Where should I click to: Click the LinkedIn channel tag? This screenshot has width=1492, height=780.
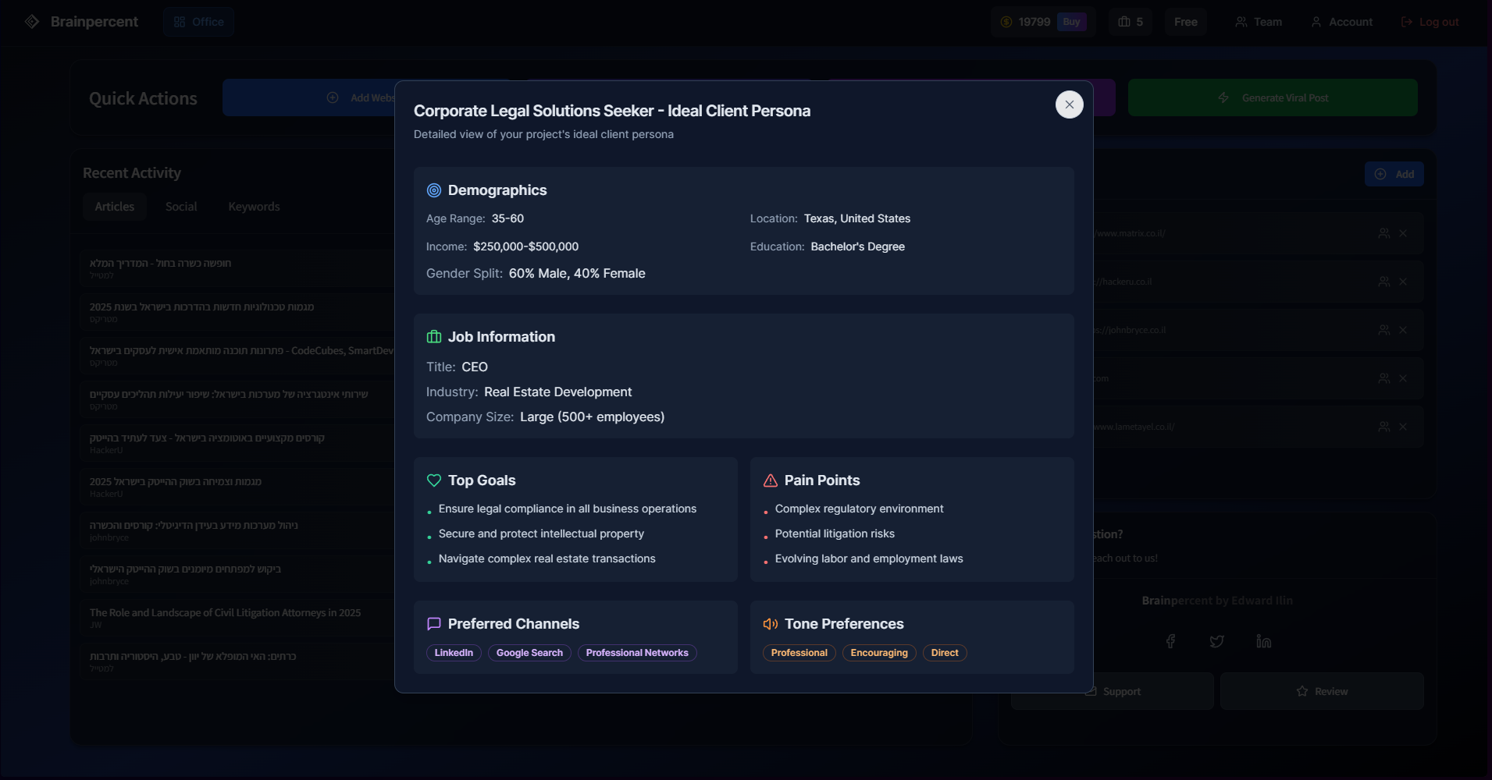point(454,653)
